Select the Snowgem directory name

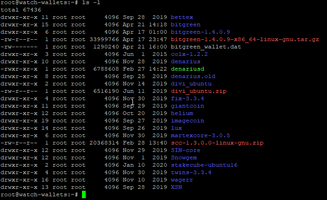click(x=183, y=158)
